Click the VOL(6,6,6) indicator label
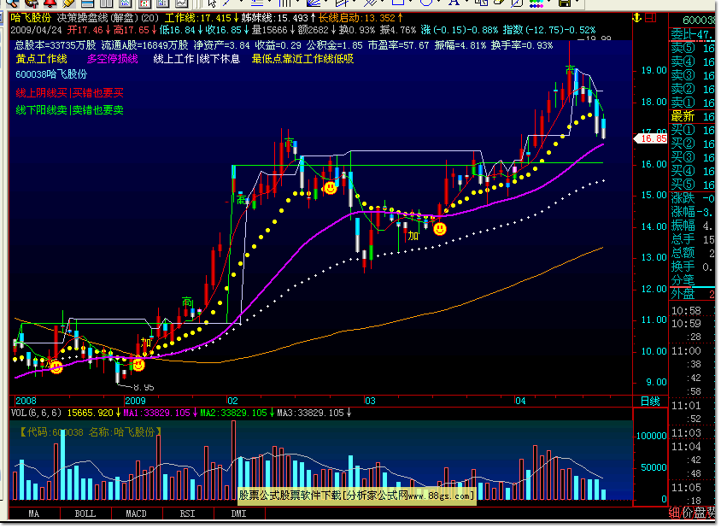The image size is (721, 528). click(36, 413)
